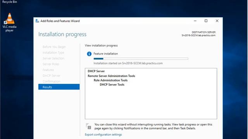Select the Features wizard step
The width and height of the screenshot is (248, 139).
coord(48,69)
